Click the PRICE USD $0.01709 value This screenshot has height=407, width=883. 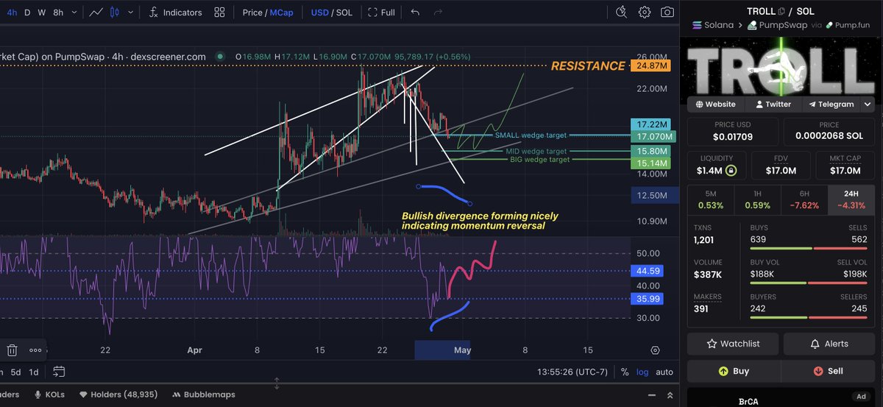tap(733, 136)
